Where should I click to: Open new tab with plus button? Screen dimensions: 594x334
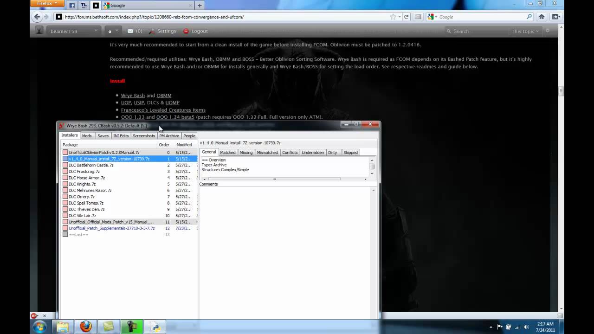pos(200,6)
